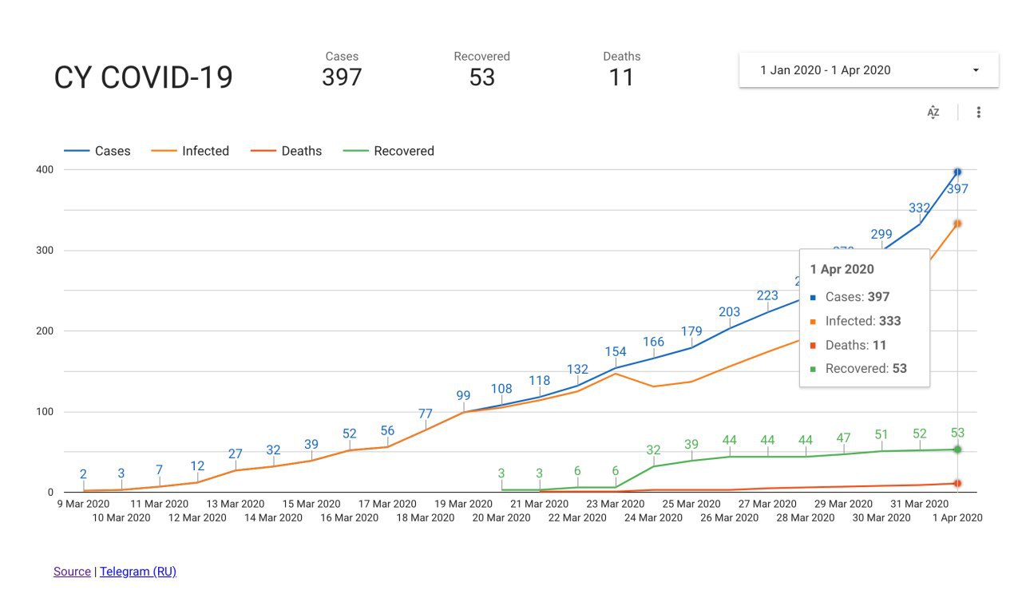Click the orange Infected point on 1 Apr
Image resolution: width=1022 pixels, height=598 pixels.
click(x=957, y=224)
